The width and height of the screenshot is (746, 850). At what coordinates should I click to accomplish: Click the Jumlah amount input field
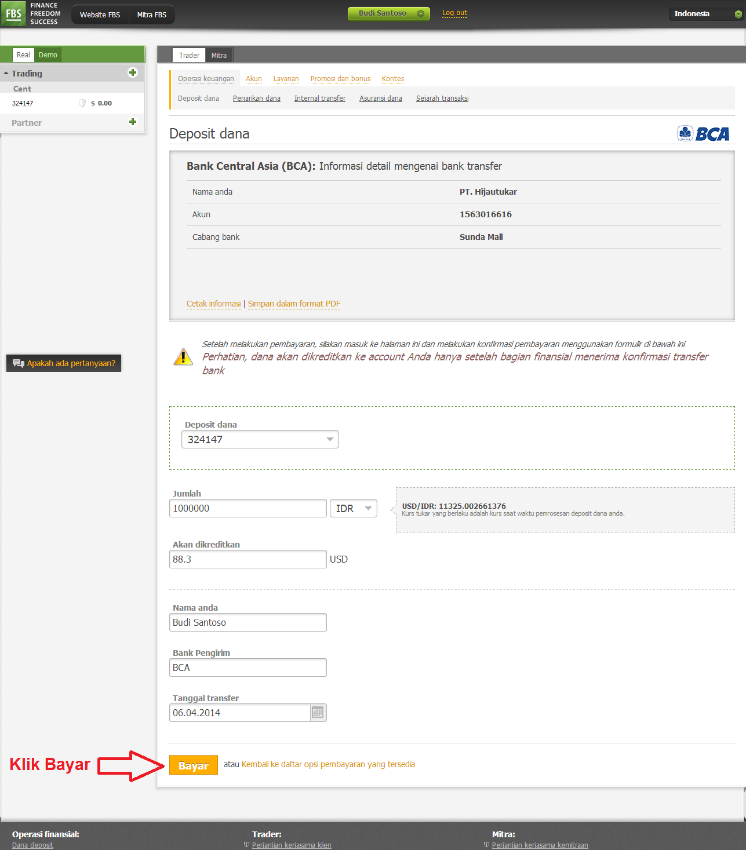click(248, 508)
